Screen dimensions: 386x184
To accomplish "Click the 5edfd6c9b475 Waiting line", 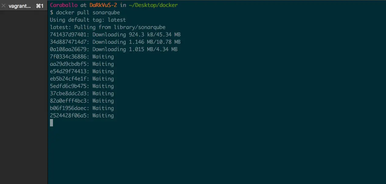I will point(82,86).
